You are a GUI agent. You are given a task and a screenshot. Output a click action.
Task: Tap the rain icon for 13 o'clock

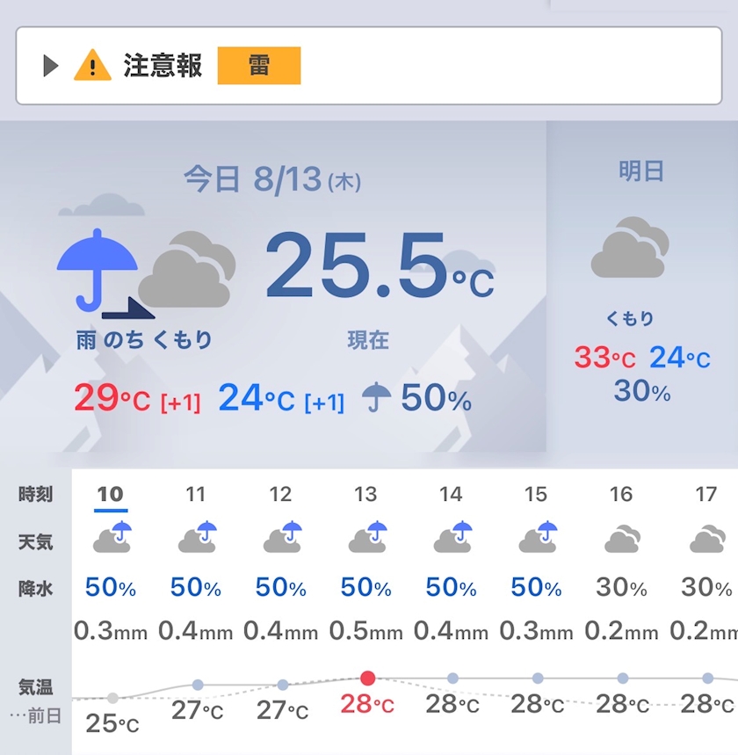click(x=367, y=536)
